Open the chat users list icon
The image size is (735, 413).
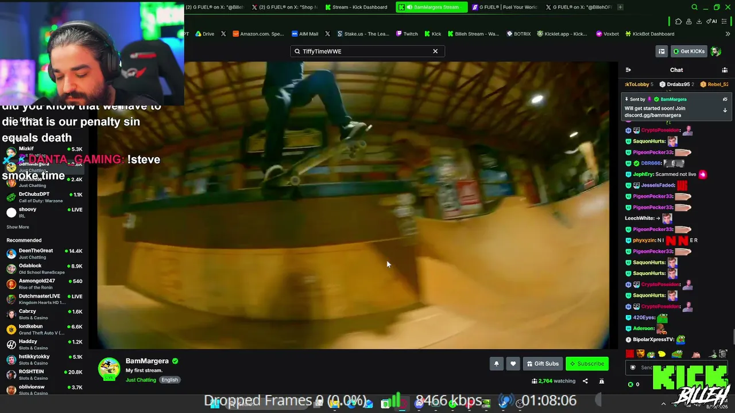(x=725, y=70)
